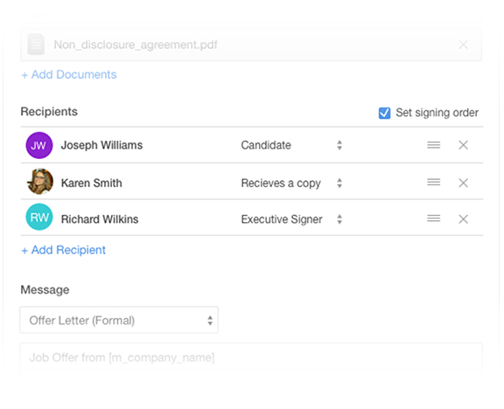Click the reorder handle for Joseph Williams

[x=434, y=145]
